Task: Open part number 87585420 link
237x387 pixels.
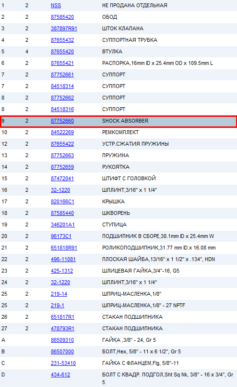Action: pyautogui.click(x=62, y=17)
